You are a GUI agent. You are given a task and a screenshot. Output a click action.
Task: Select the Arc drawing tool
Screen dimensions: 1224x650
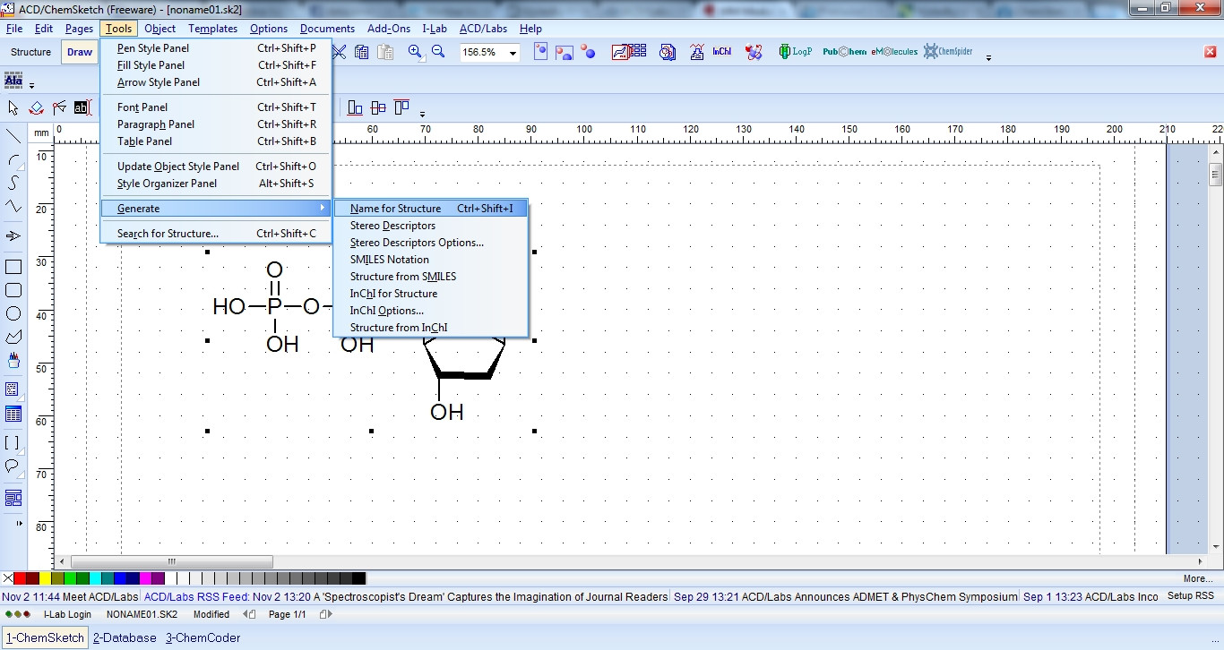pyautogui.click(x=13, y=160)
